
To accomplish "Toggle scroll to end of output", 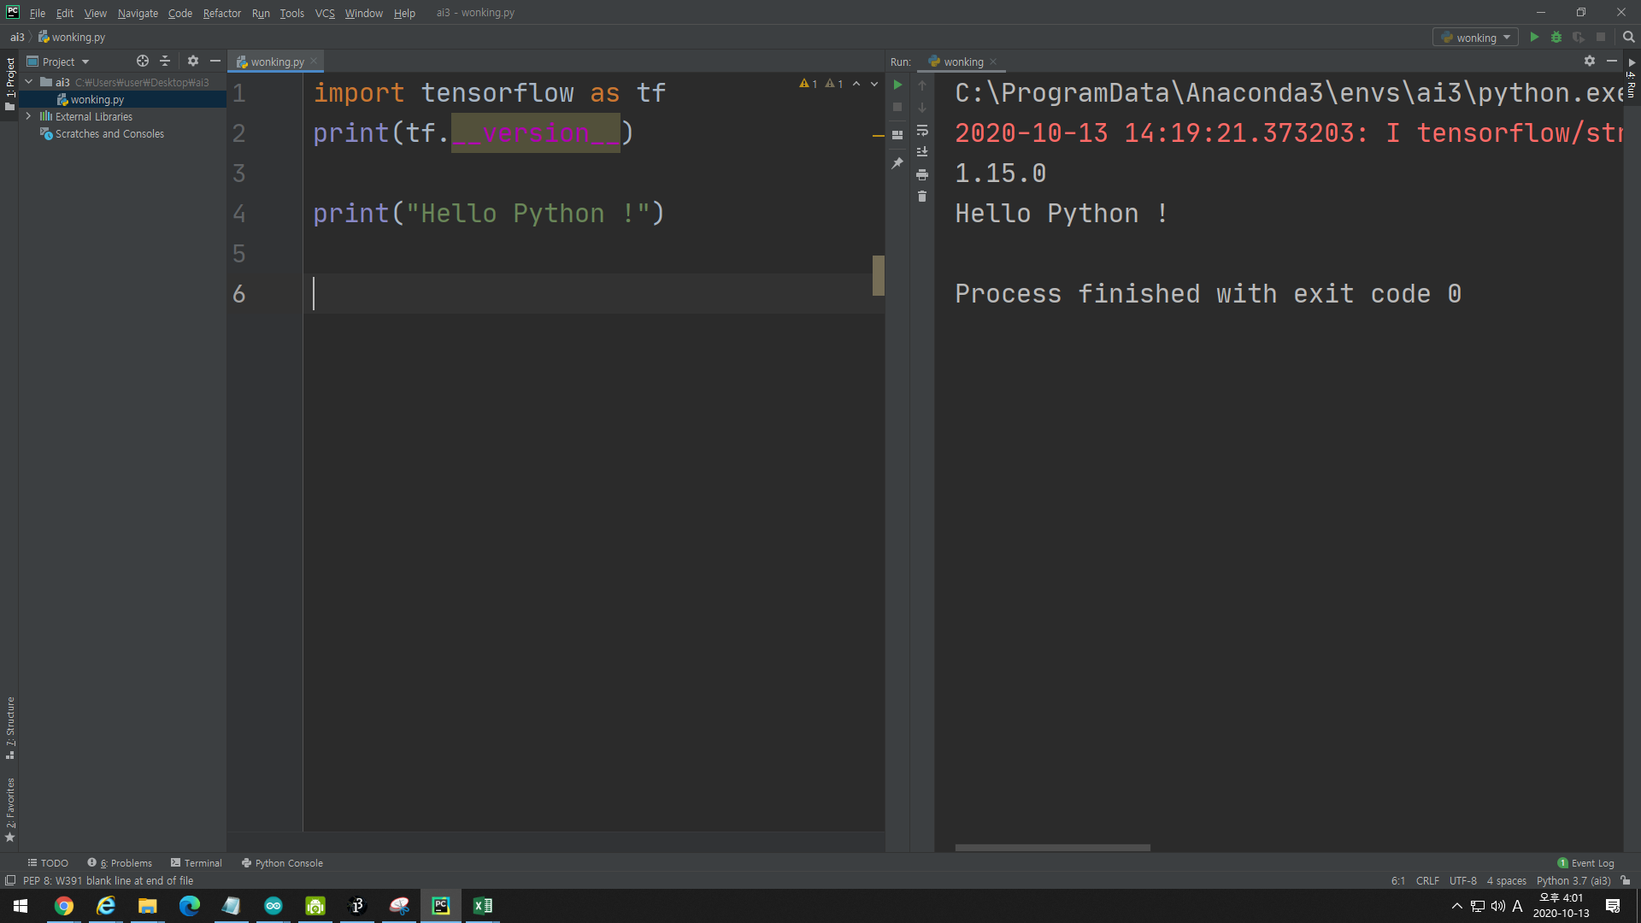I will pos(922,152).
